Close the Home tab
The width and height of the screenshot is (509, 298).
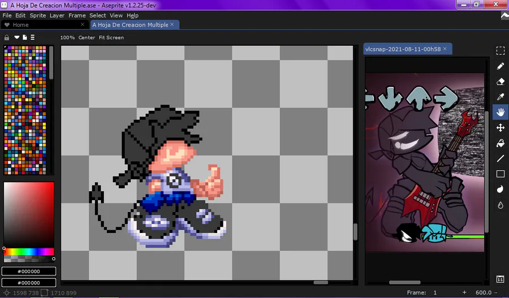(83, 24)
